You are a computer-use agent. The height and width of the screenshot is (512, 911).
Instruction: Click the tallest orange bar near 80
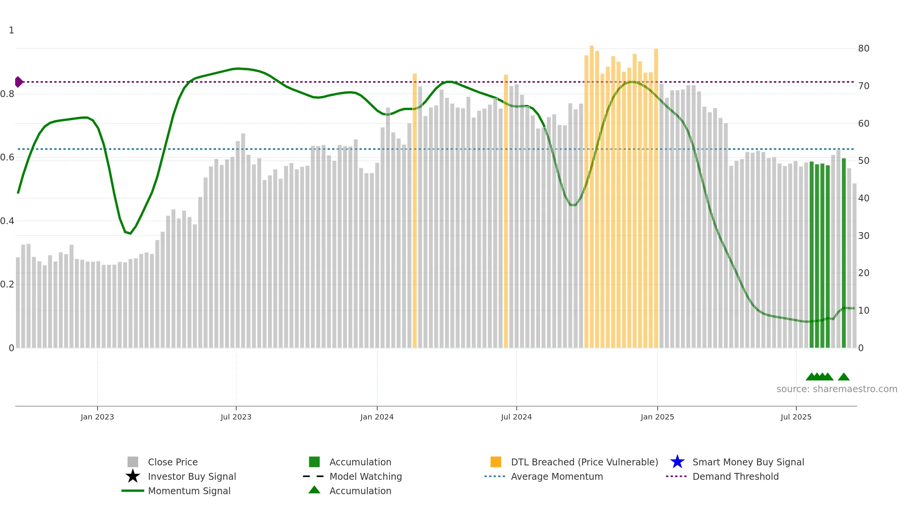pyautogui.click(x=592, y=197)
